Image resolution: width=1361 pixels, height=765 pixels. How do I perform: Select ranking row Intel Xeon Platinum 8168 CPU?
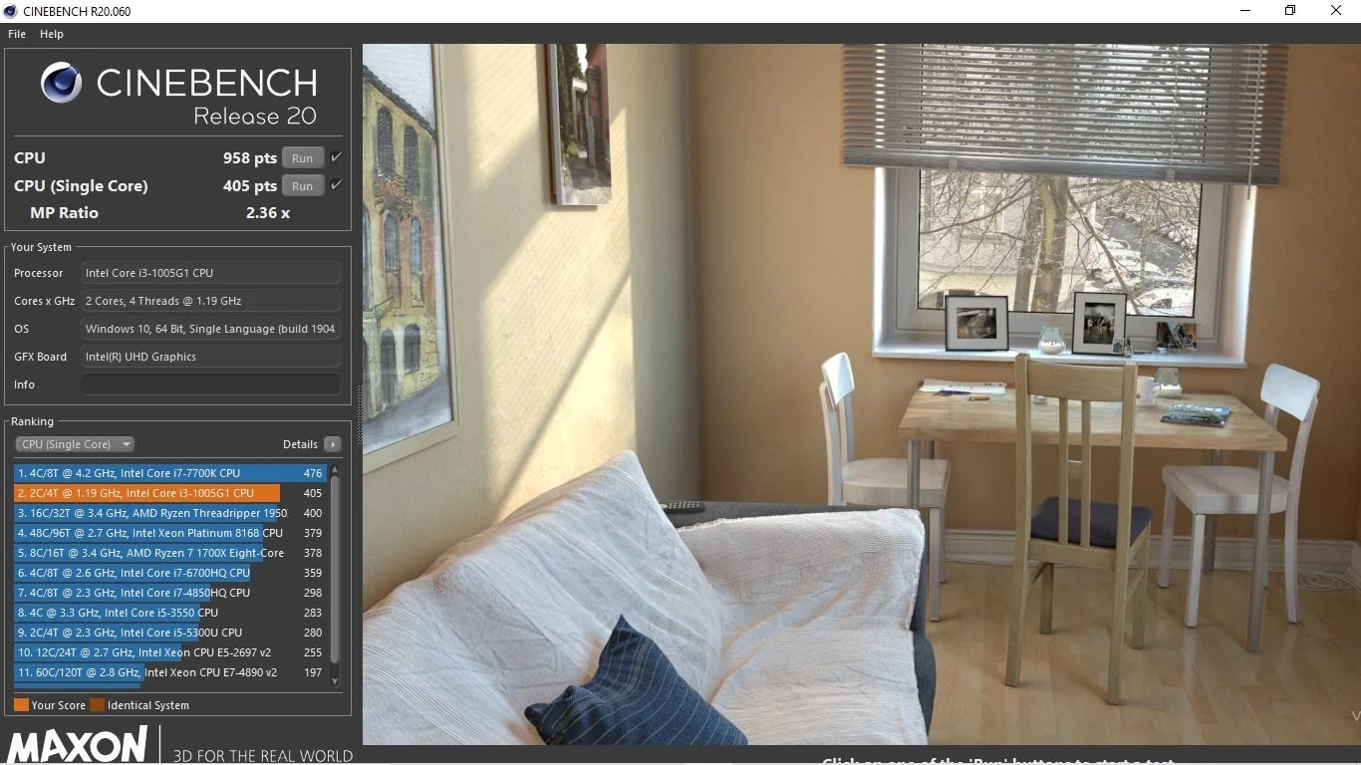coord(169,533)
